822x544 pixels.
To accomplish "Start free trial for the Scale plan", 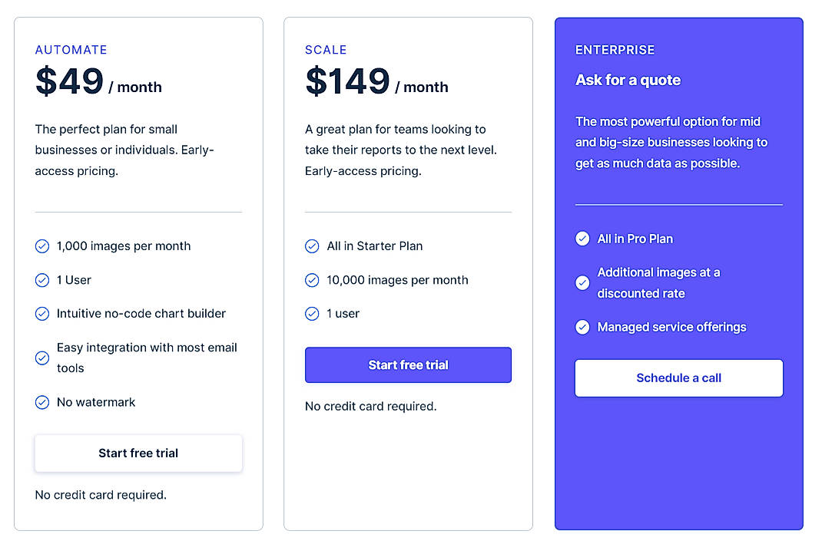I will click(408, 364).
